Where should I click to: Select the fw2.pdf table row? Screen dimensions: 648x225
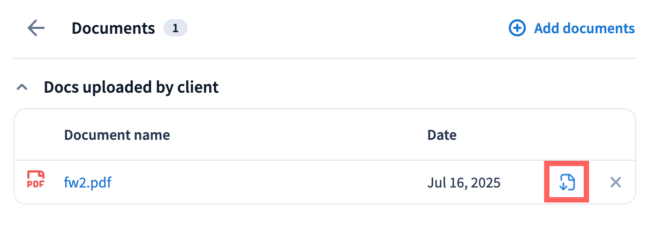tap(268, 183)
